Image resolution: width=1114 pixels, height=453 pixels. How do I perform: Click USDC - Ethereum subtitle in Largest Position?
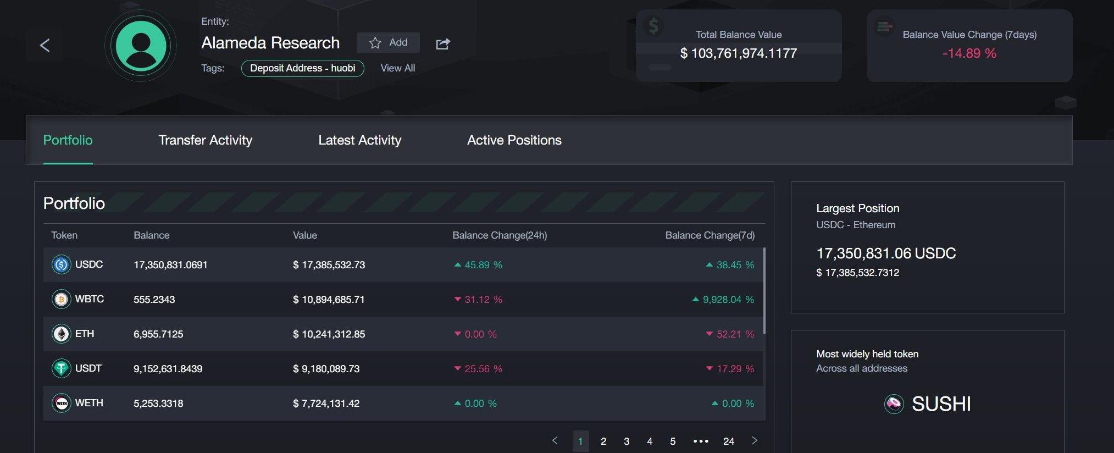click(x=856, y=225)
